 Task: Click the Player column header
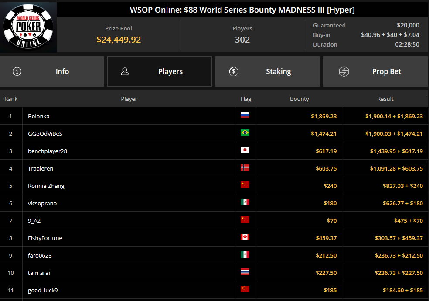[x=129, y=99]
